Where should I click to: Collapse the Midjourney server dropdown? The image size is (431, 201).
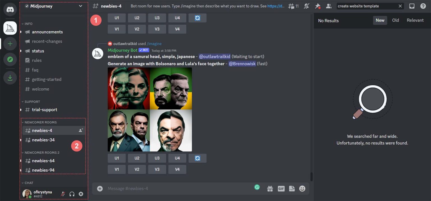point(80,6)
